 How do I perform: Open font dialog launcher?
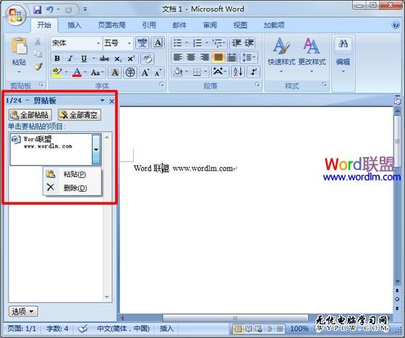pos(161,84)
